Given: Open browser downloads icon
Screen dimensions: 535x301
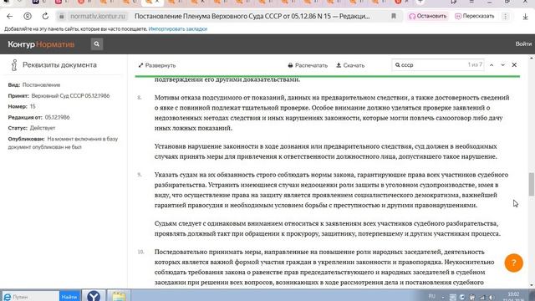Looking at the screenshot, I should (x=526, y=17).
